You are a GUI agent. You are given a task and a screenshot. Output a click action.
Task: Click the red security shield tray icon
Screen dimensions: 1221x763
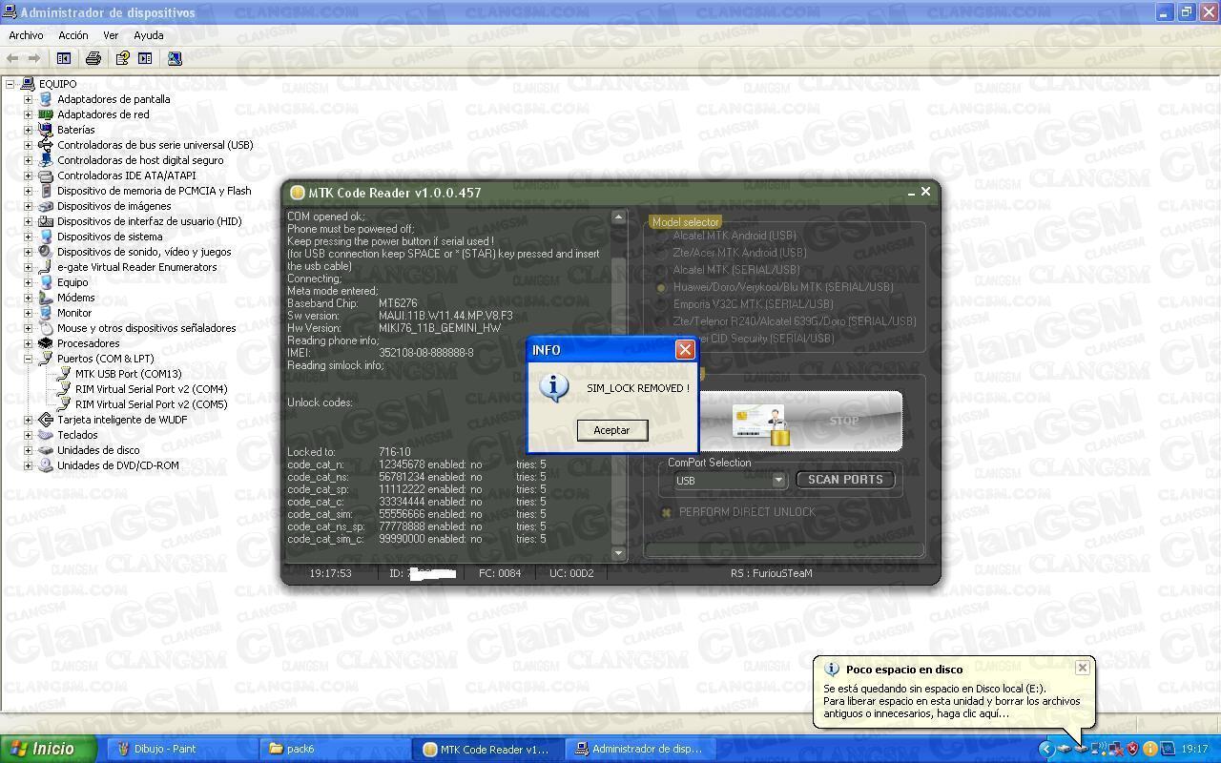pos(1132,750)
